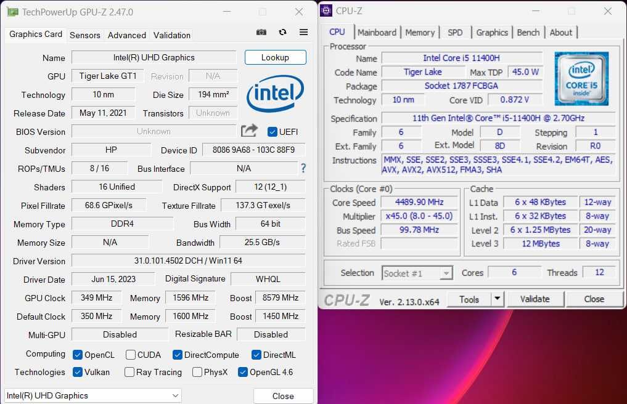Image resolution: width=627 pixels, height=404 pixels.
Task: Click the Tools button in CPU-Z
Action: [469, 299]
